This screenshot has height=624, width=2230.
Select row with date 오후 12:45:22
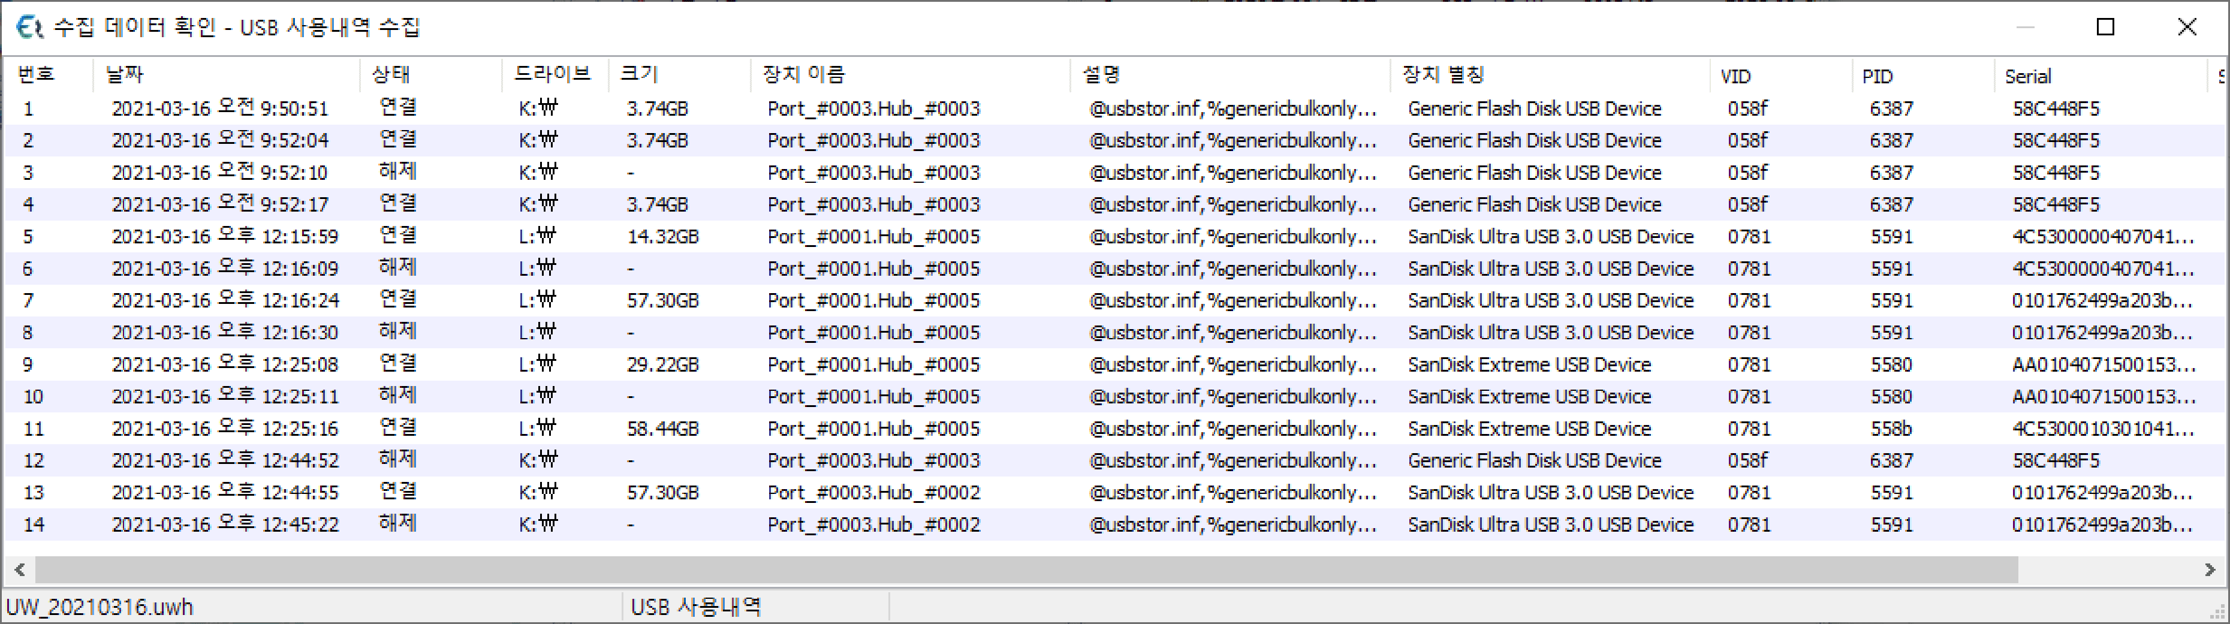pyautogui.click(x=1114, y=524)
